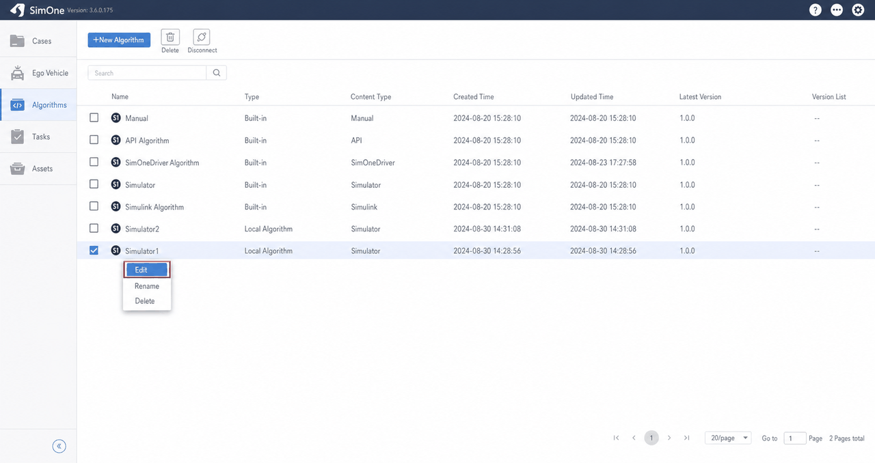Click the SimOne logo icon
This screenshot has width=875, height=463.
(17, 10)
